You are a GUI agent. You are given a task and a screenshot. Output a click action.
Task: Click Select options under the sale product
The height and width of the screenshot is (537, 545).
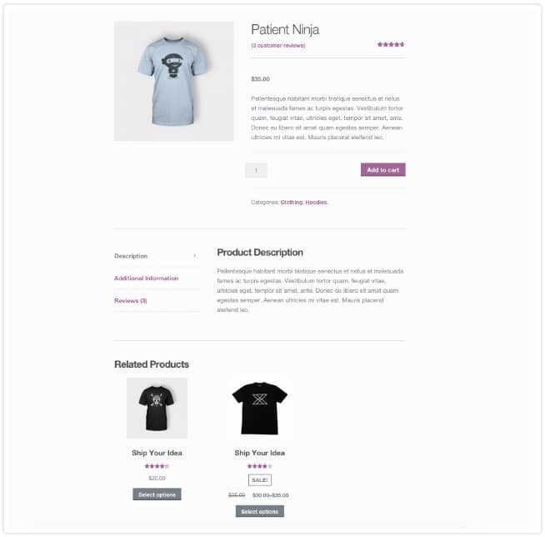pos(260,511)
